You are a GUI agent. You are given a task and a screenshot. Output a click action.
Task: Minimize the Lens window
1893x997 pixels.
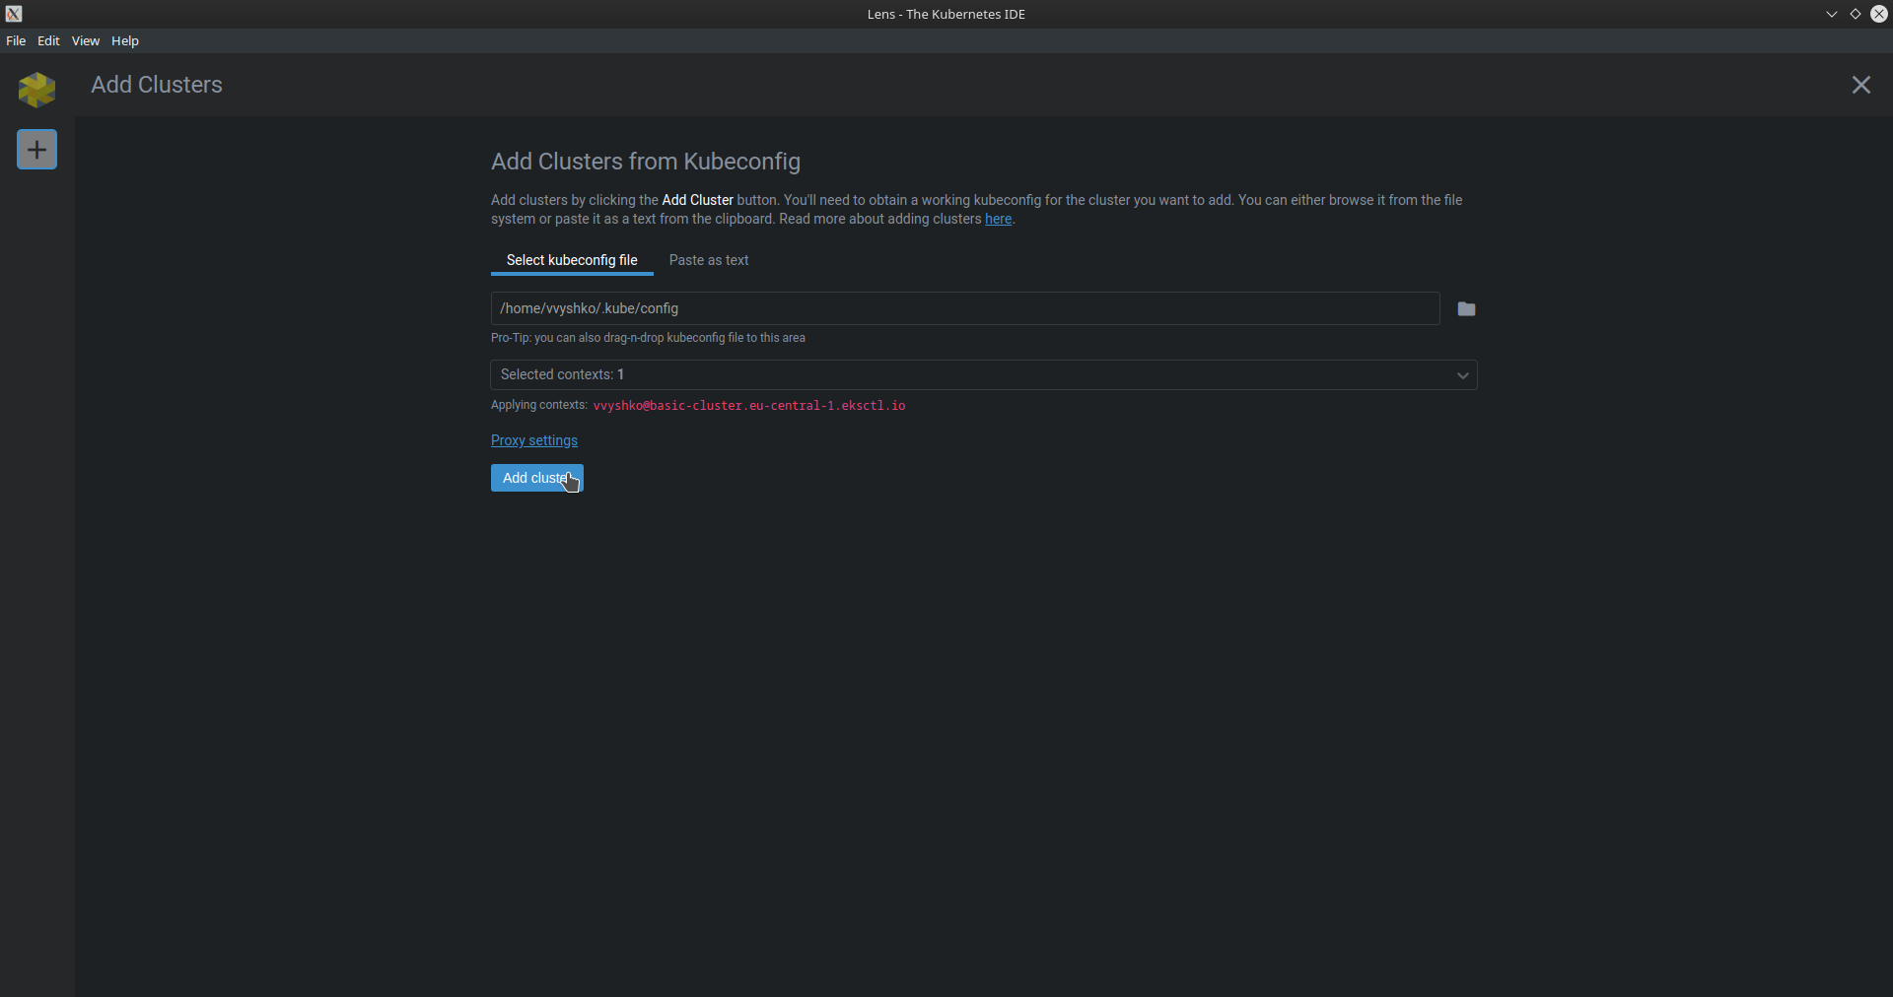1831,14
